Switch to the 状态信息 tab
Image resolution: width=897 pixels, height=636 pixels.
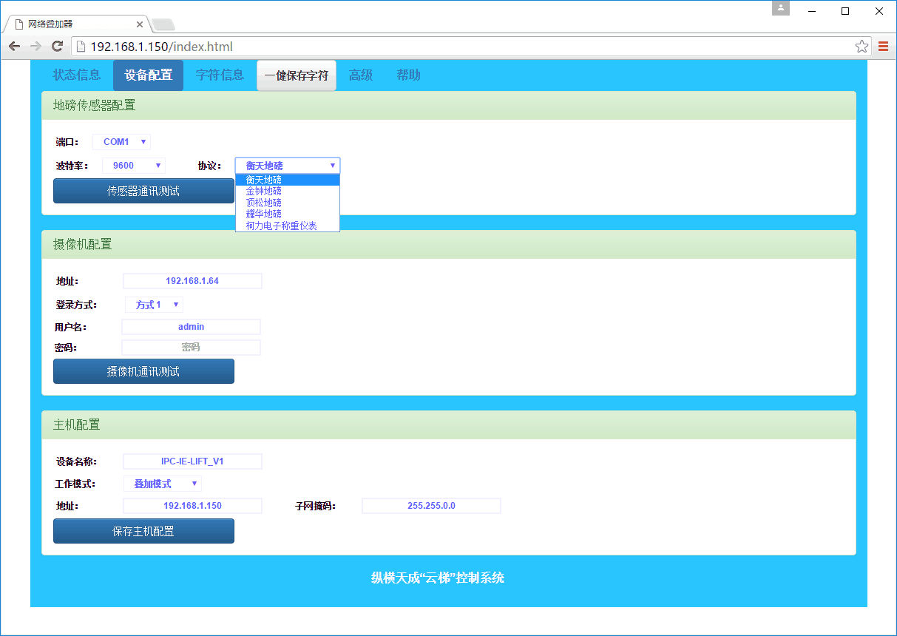coord(77,75)
